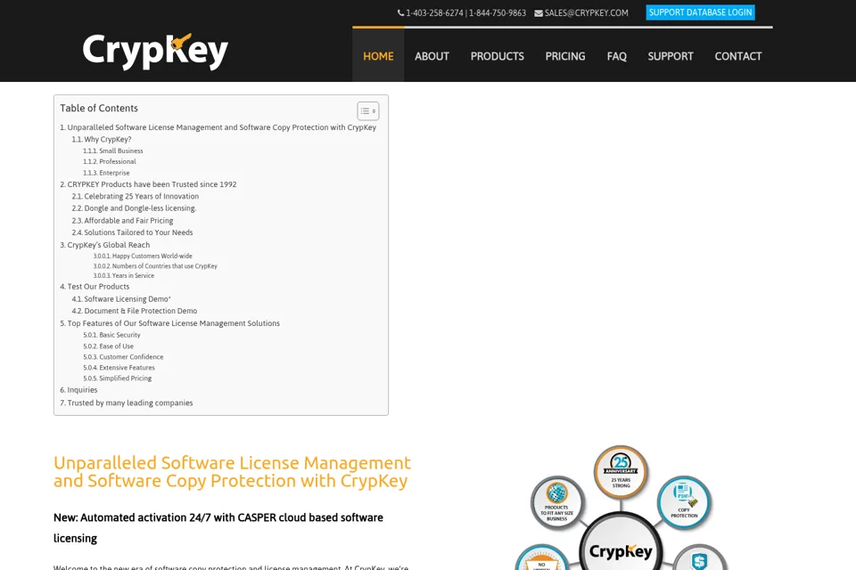The height and width of the screenshot is (570, 856).
Task: Open the CONTACT menu item
Action: tap(738, 56)
